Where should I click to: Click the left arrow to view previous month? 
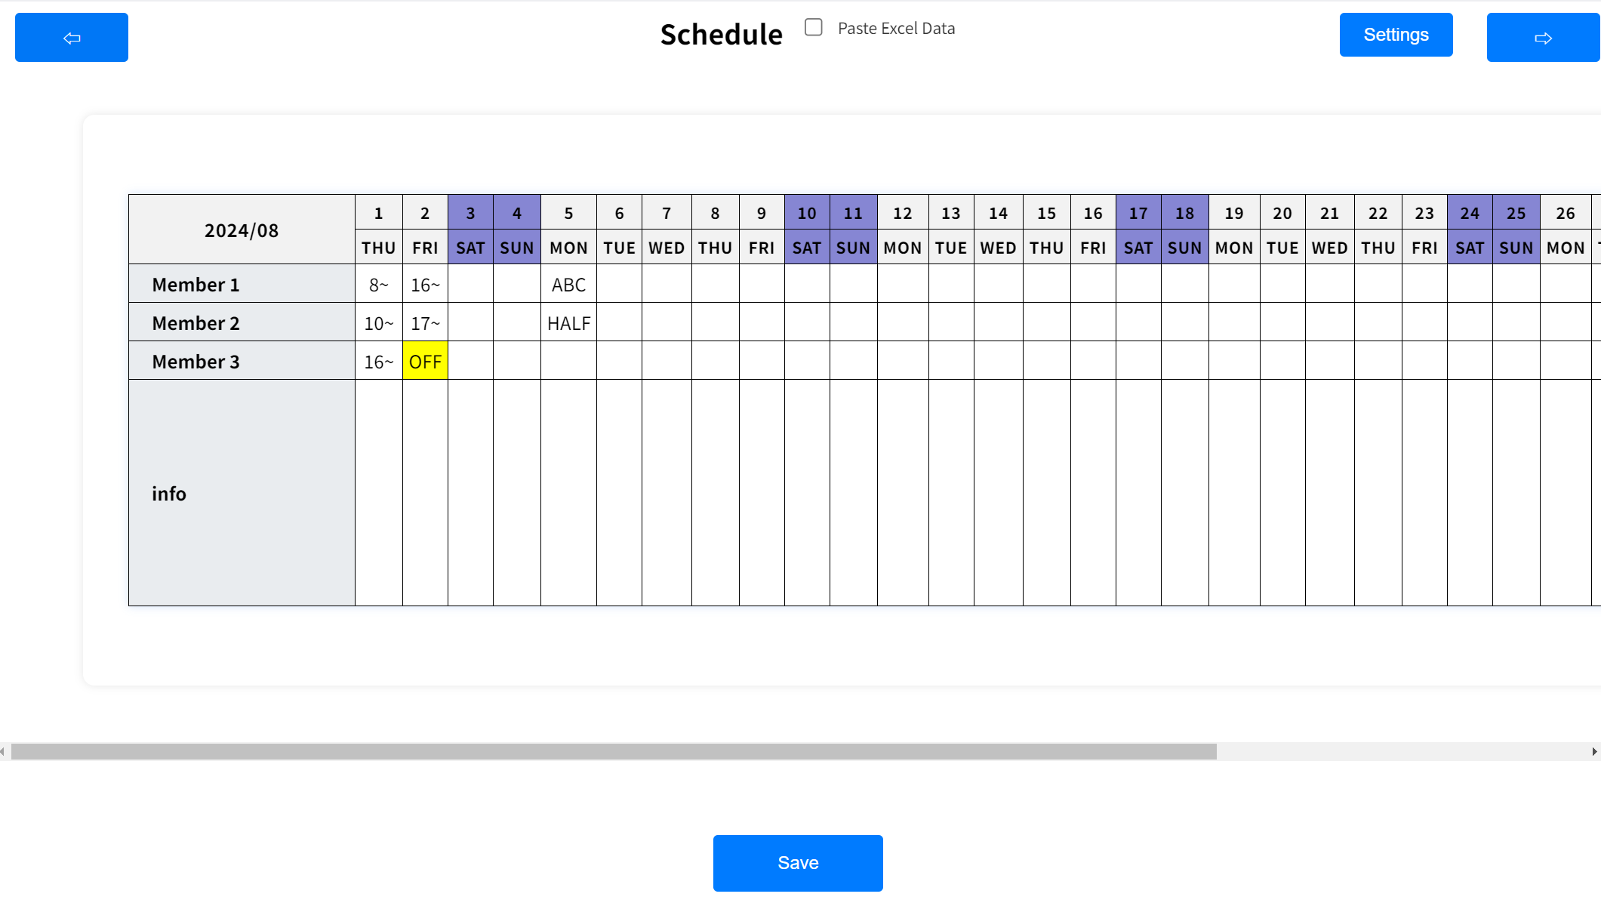[x=71, y=37]
